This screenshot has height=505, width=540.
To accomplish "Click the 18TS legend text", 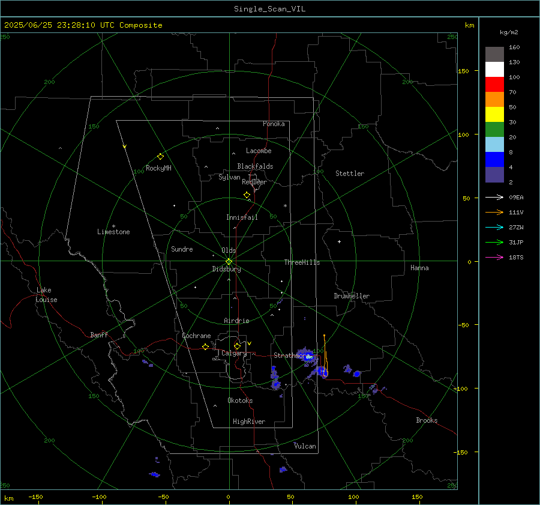I will [516, 258].
